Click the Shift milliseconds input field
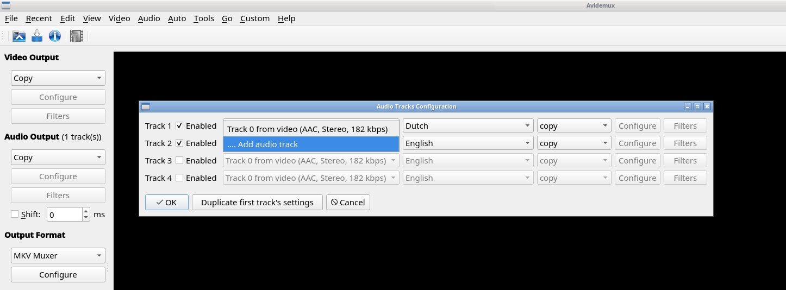Screen dimensions: 786x290 coord(64,215)
